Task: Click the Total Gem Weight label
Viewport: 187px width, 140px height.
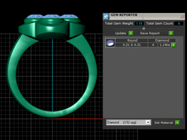Action: [x=119, y=23]
